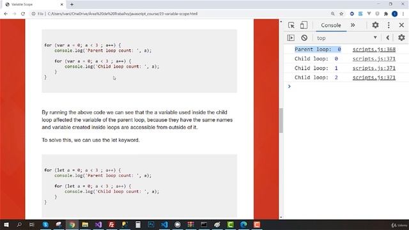Open console settings gear beside context dropdown

401,38
